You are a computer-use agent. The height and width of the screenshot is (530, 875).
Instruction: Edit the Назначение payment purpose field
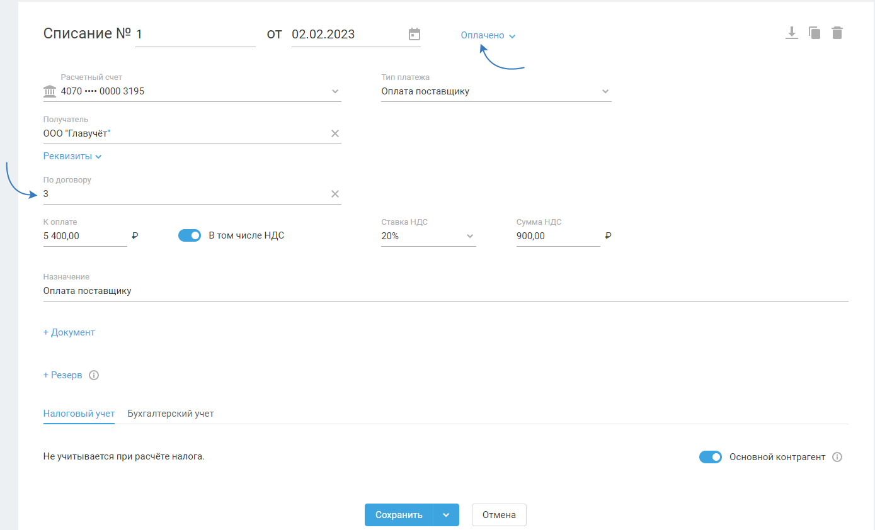tap(446, 291)
